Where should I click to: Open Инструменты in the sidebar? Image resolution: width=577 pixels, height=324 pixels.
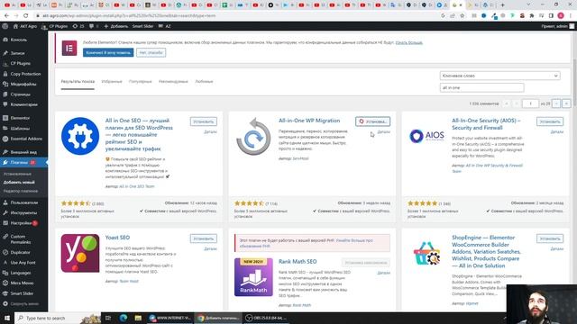tap(24, 212)
